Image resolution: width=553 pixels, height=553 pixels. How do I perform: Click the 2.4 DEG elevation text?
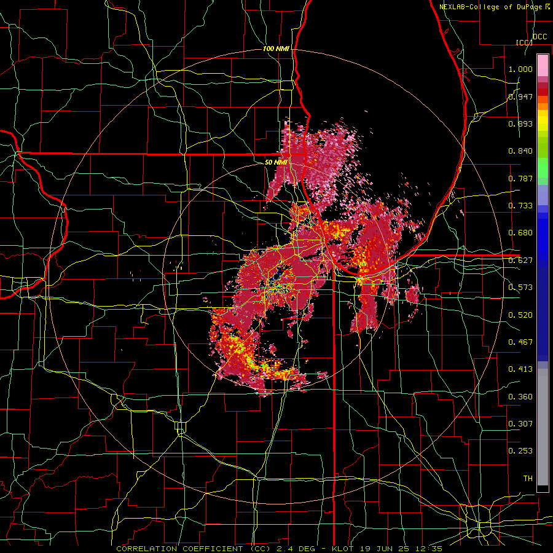coord(295,549)
